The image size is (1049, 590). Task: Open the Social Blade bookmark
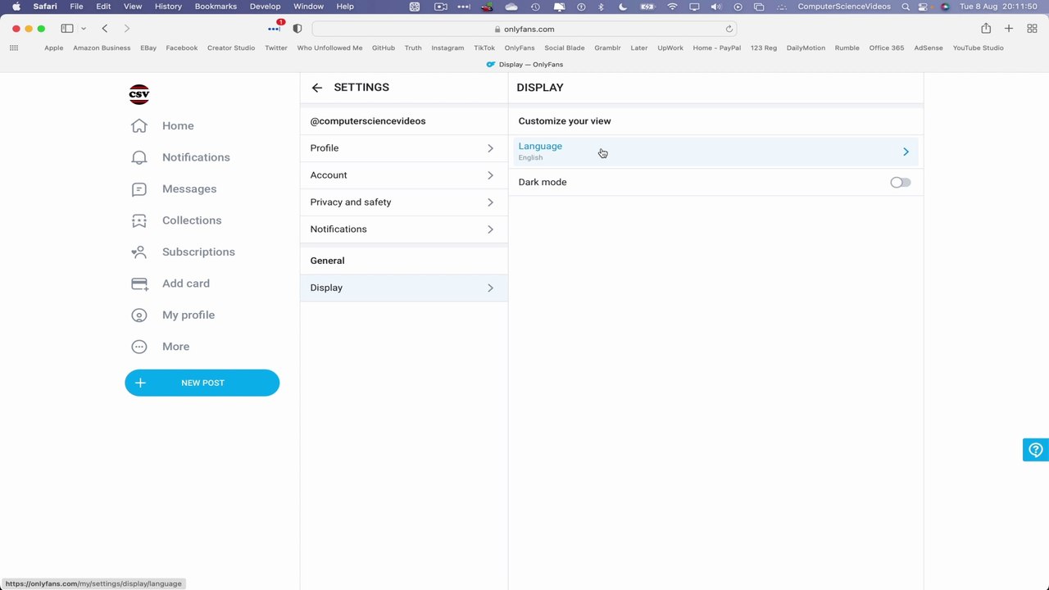[x=565, y=48]
